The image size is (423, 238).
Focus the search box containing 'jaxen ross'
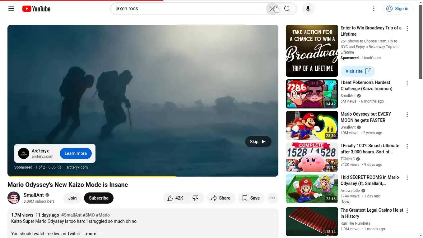tap(188, 9)
